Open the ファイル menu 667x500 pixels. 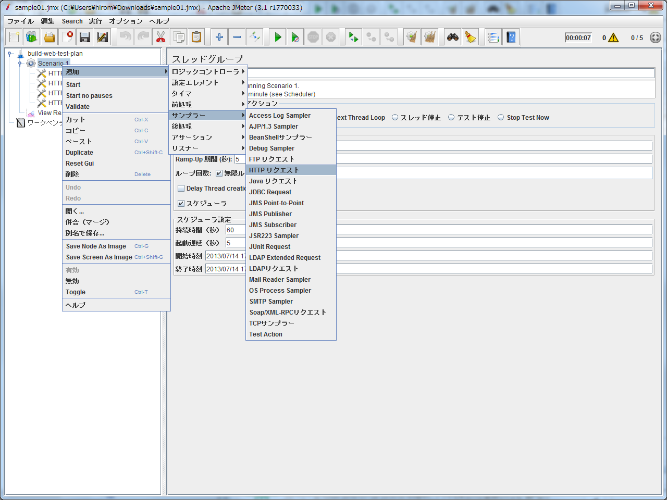(21, 21)
